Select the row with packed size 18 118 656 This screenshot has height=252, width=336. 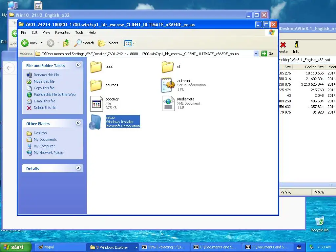(x=307, y=73)
